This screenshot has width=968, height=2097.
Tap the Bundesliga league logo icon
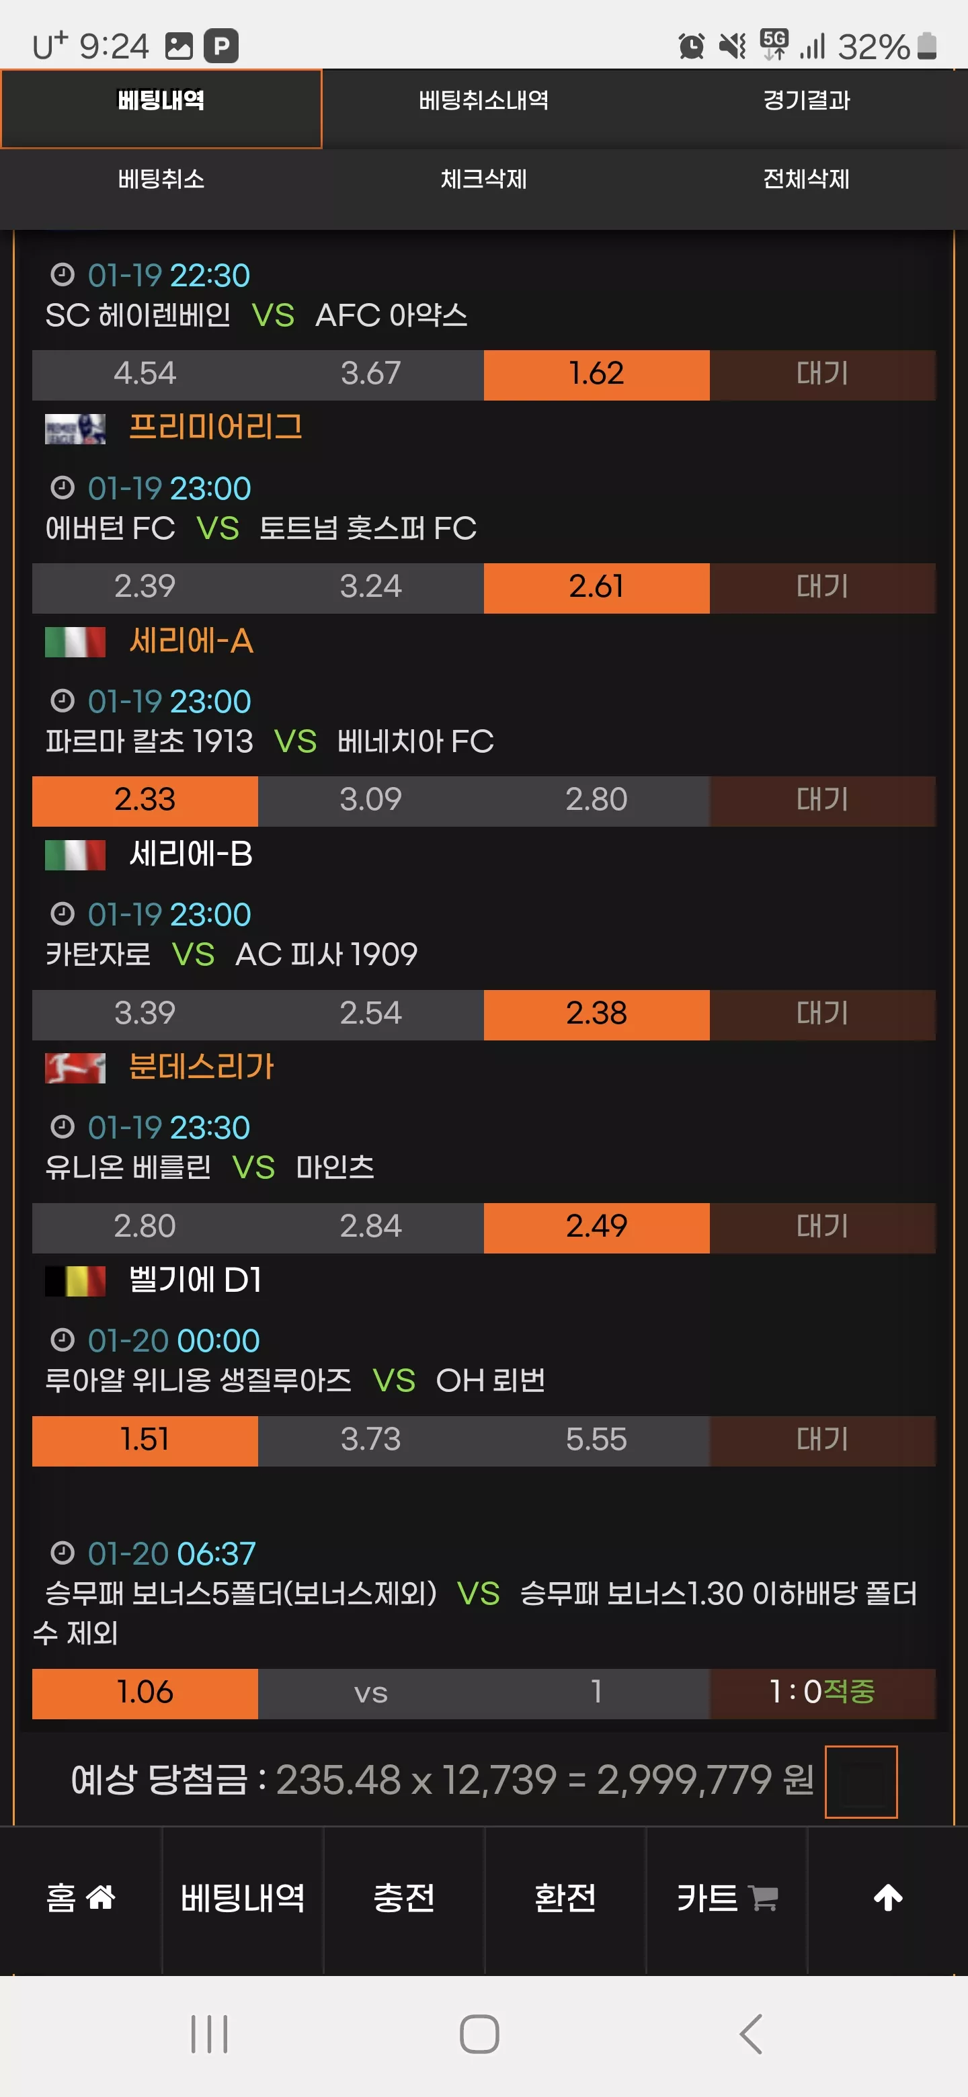click(x=75, y=1067)
